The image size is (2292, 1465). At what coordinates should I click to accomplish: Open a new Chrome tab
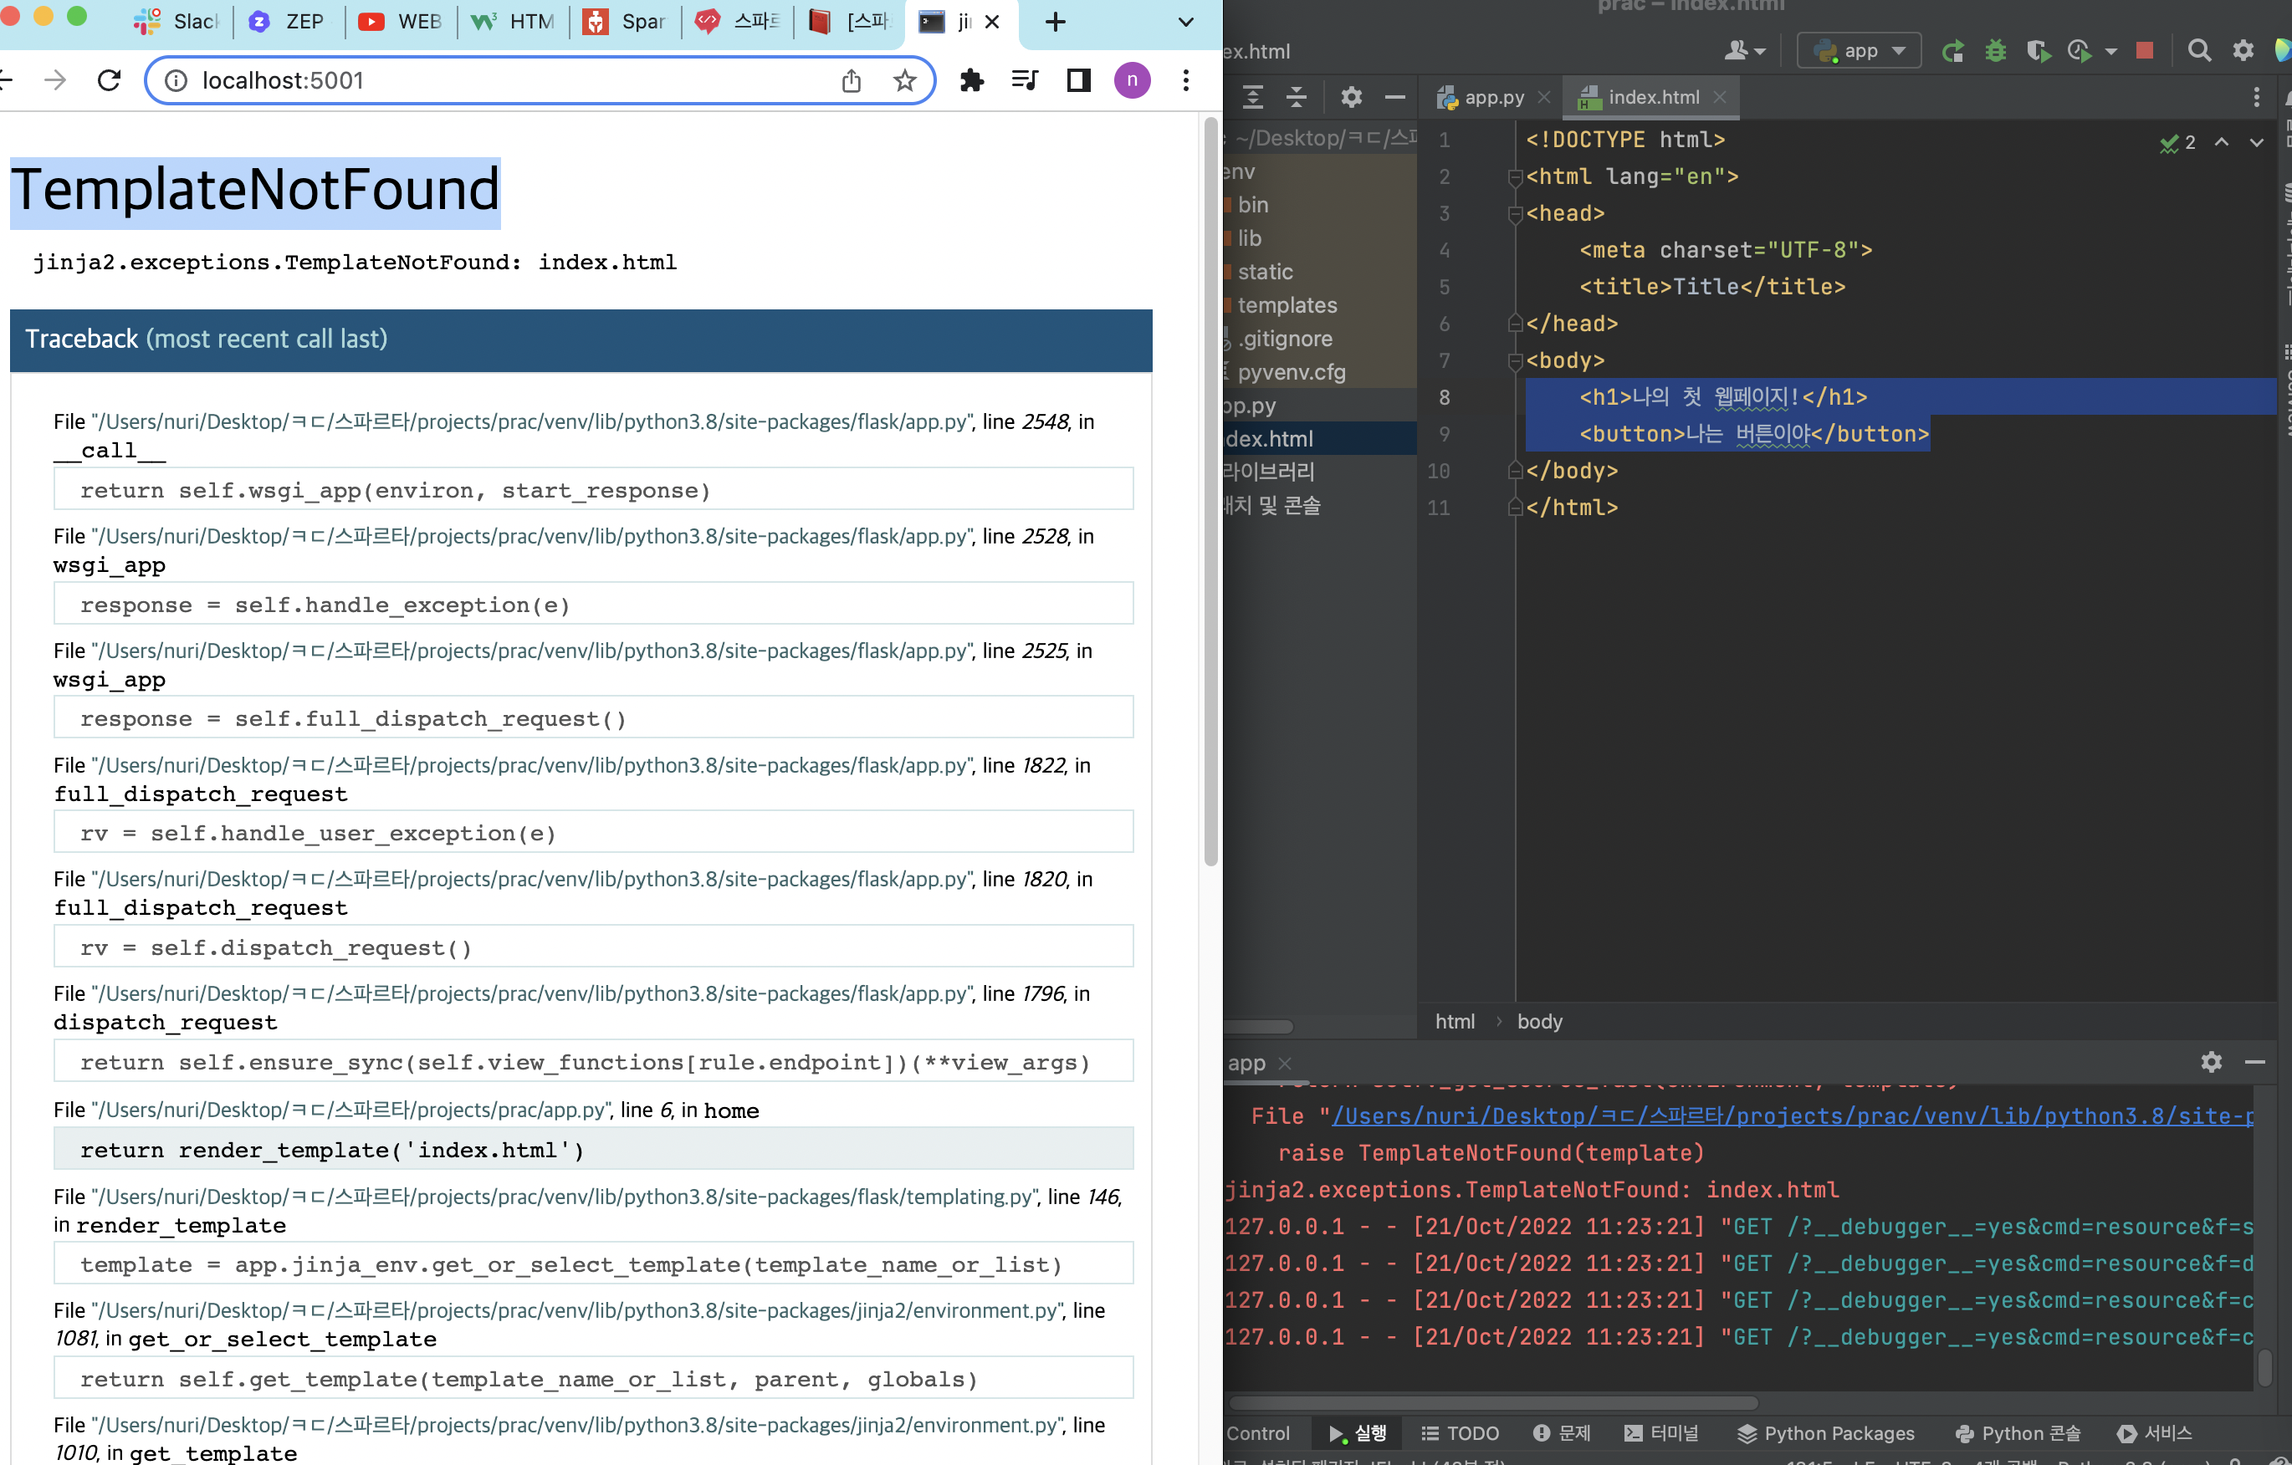(1055, 22)
